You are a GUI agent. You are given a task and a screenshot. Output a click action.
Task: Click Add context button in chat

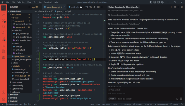click(114, 90)
